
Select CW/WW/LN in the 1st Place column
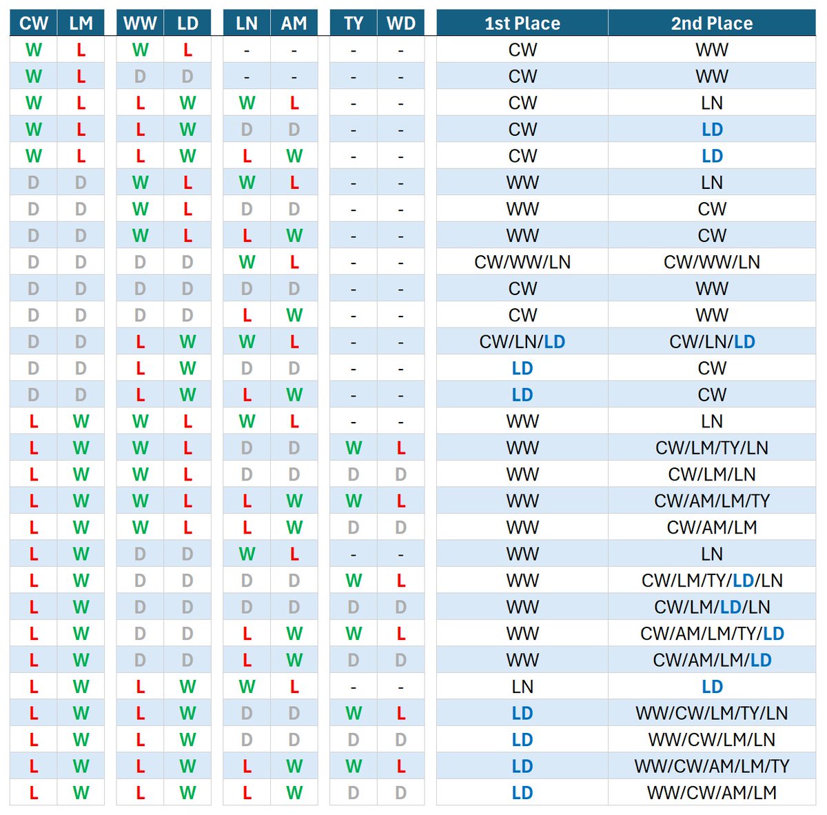522,262
